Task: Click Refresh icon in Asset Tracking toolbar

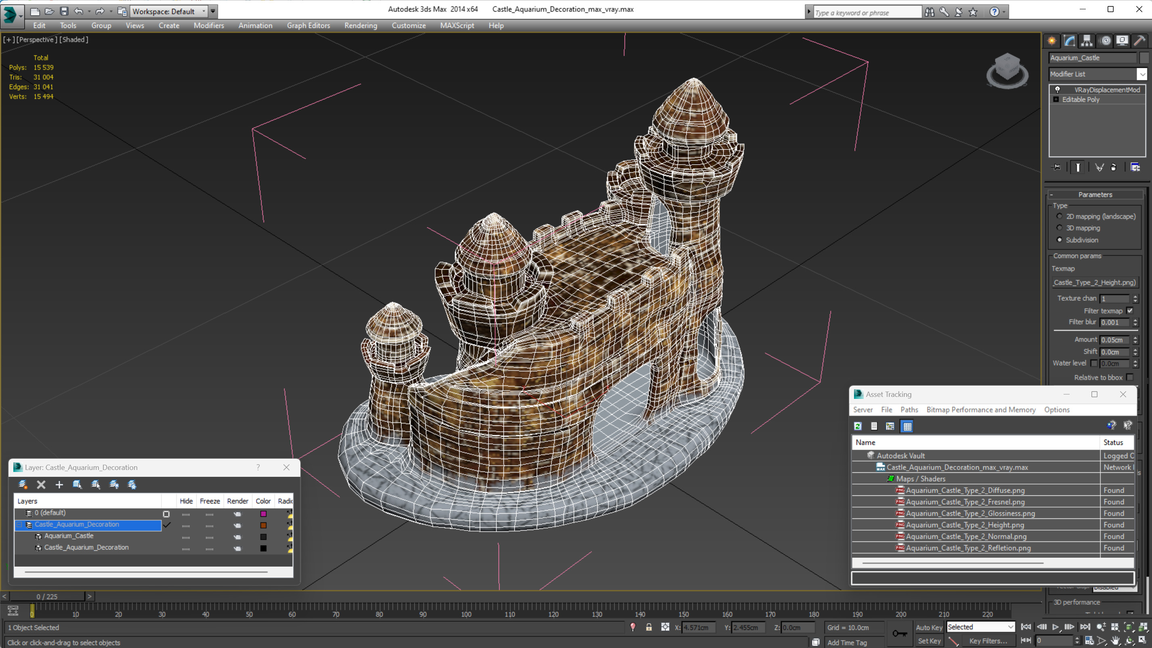Action: tap(858, 426)
